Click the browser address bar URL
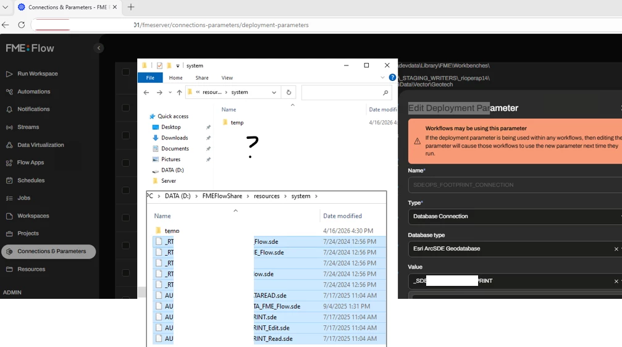 point(221,25)
